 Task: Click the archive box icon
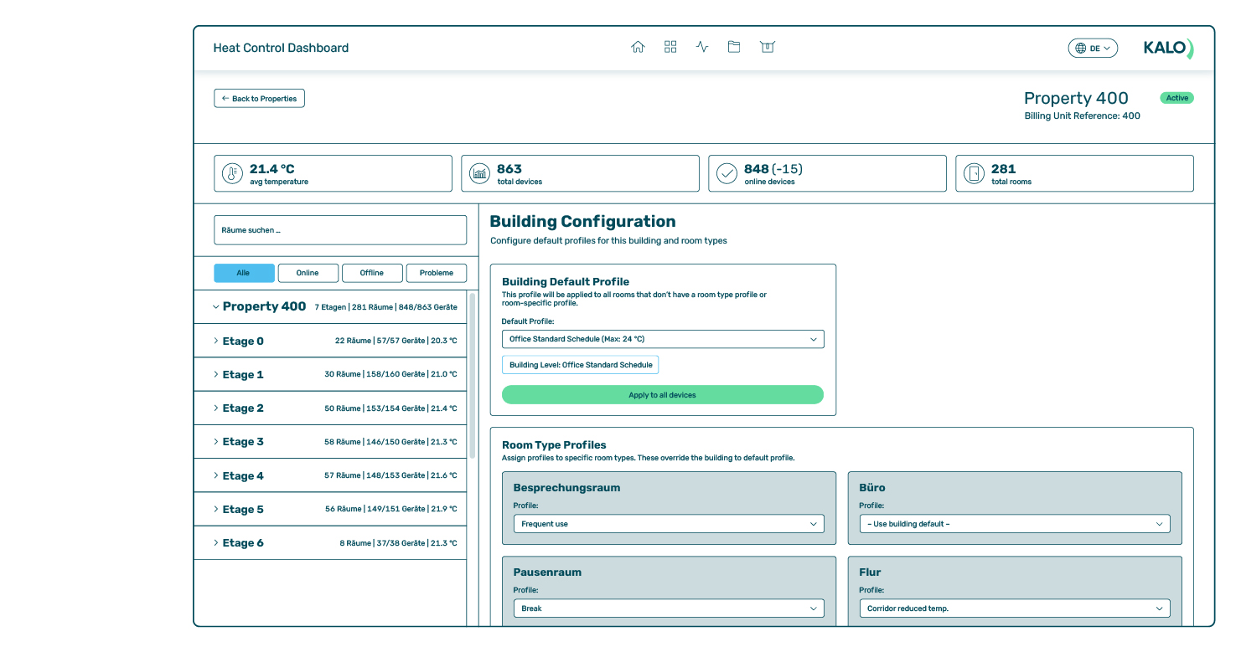(767, 48)
